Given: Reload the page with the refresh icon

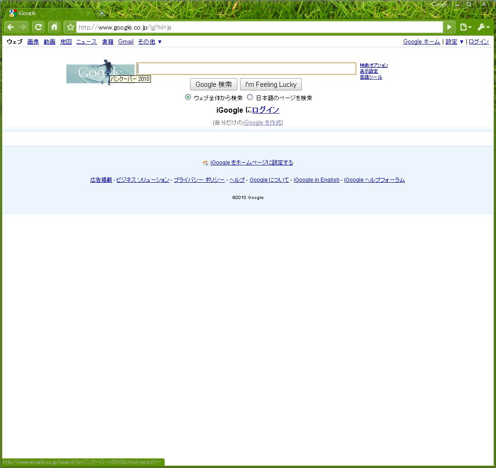Looking at the screenshot, I should [x=39, y=27].
